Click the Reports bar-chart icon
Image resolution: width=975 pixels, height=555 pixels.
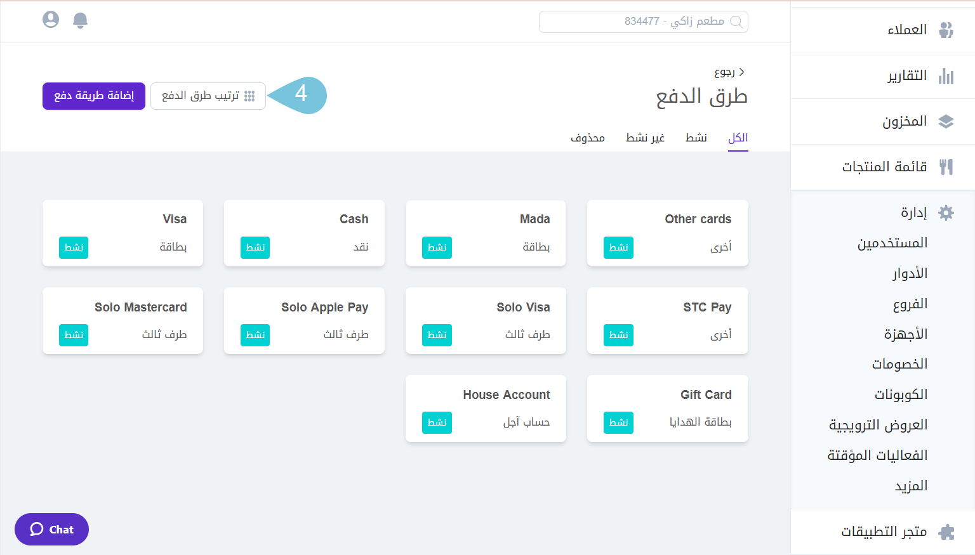click(x=946, y=75)
